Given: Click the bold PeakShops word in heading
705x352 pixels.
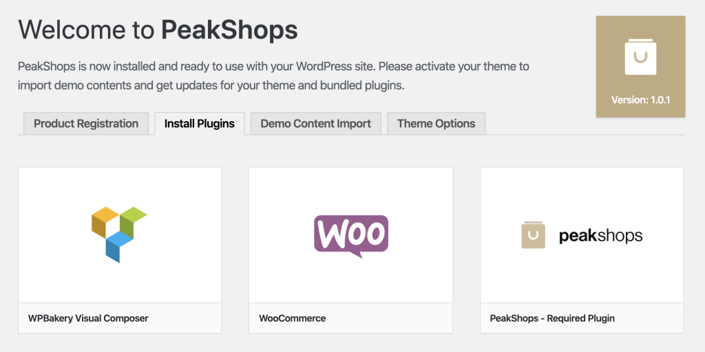Looking at the screenshot, I should coord(229,30).
